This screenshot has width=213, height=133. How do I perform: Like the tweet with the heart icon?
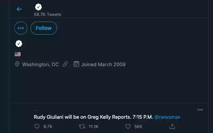[x=128, y=126]
